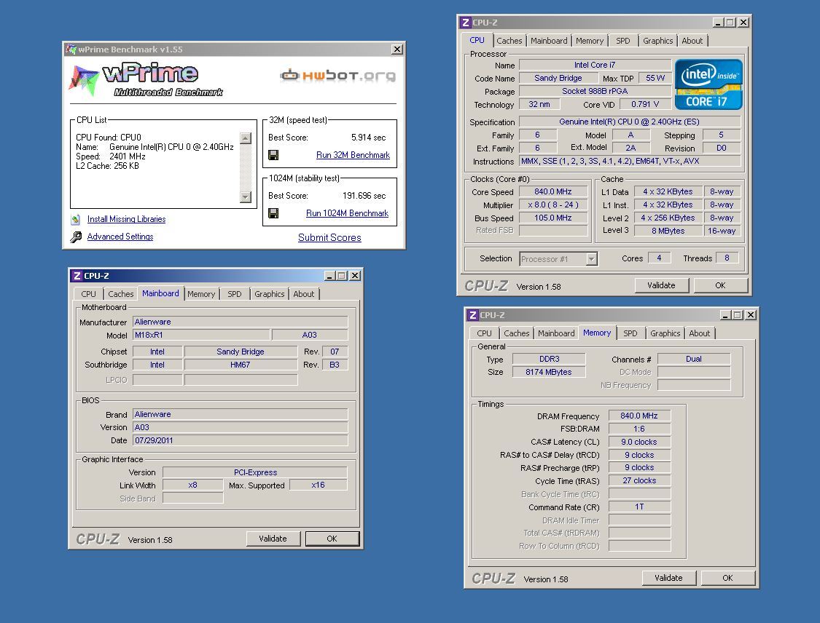This screenshot has width=820, height=623.
Task: Click the wrench icon beside Advanced Settings
Action: [76, 237]
